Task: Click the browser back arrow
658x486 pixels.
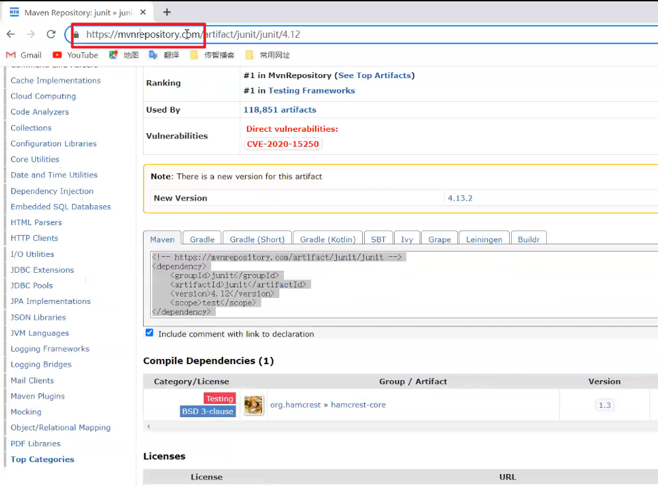Action: tap(11, 34)
